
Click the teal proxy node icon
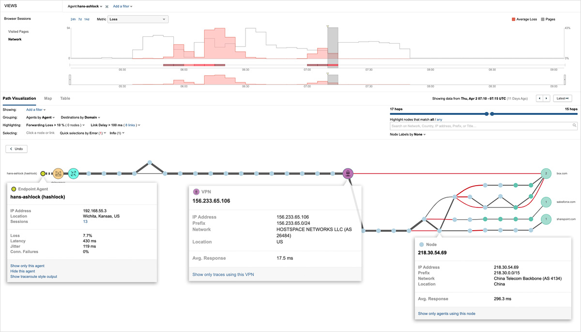tap(73, 174)
